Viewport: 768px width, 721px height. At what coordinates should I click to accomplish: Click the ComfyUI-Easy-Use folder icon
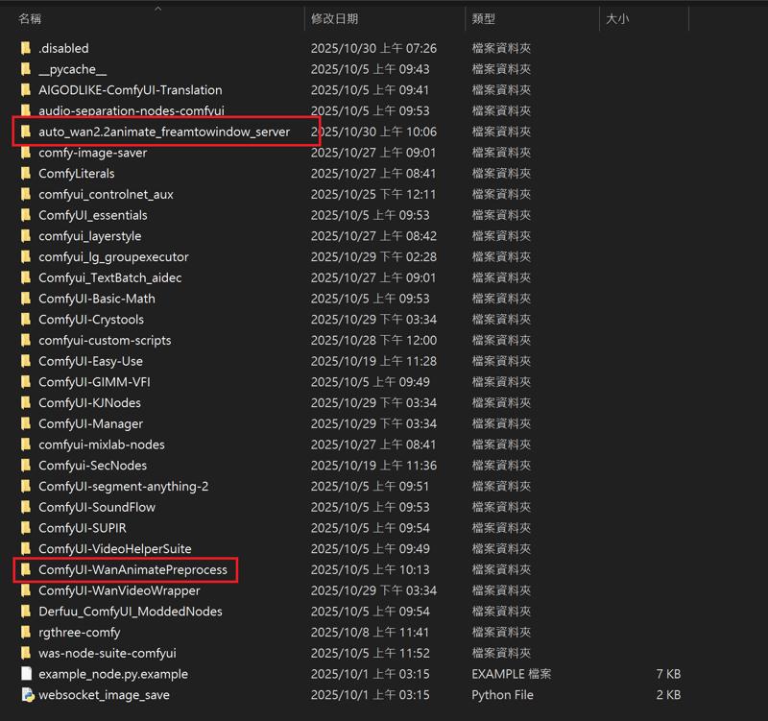pos(26,361)
